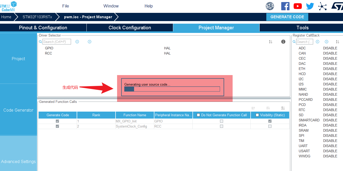The width and height of the screenshot is (343, 171).
Task: Click the ST logo icon
Action: pyautogui.click(x=337, y=6)
